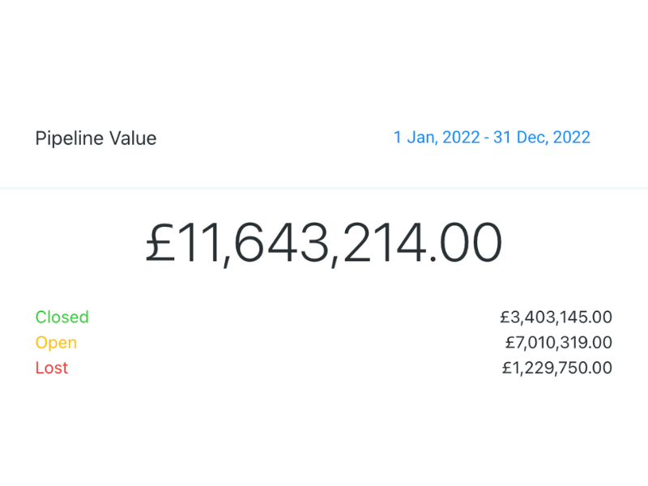
Task: Select the yellow Open label
Action: click(x=56, y=343)
